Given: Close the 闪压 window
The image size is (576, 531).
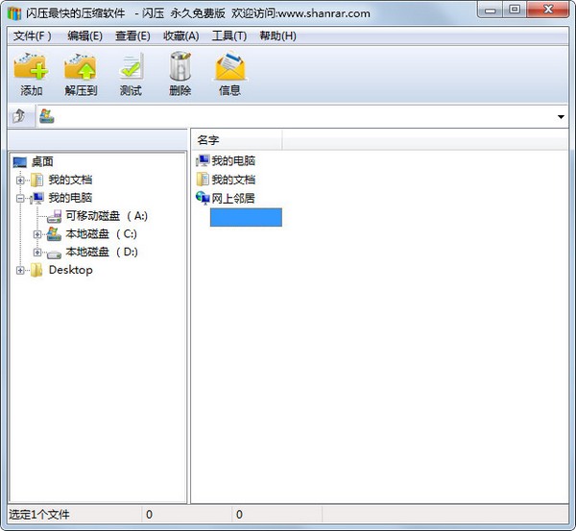Looking at the screenshot, I should (x=548, y=10).
